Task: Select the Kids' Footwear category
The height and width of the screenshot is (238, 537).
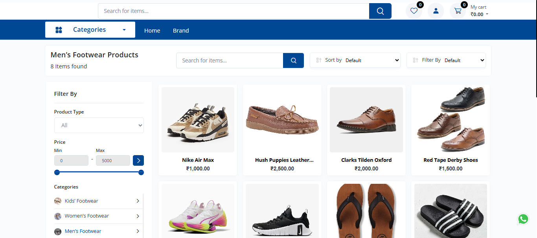Action: 81,201
